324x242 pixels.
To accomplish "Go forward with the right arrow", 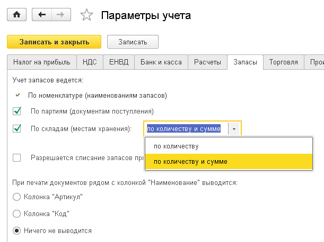I will [61, 15].
